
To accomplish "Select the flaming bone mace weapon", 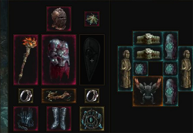I will point(26,60).
